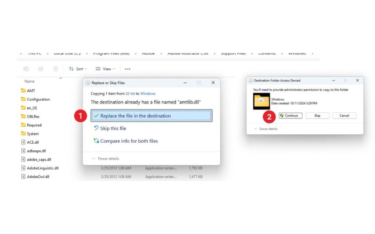This screenshot has height=234, width=375.
Task: Click the large Windows folder thumbnail
Action: [x=261, y=101]
